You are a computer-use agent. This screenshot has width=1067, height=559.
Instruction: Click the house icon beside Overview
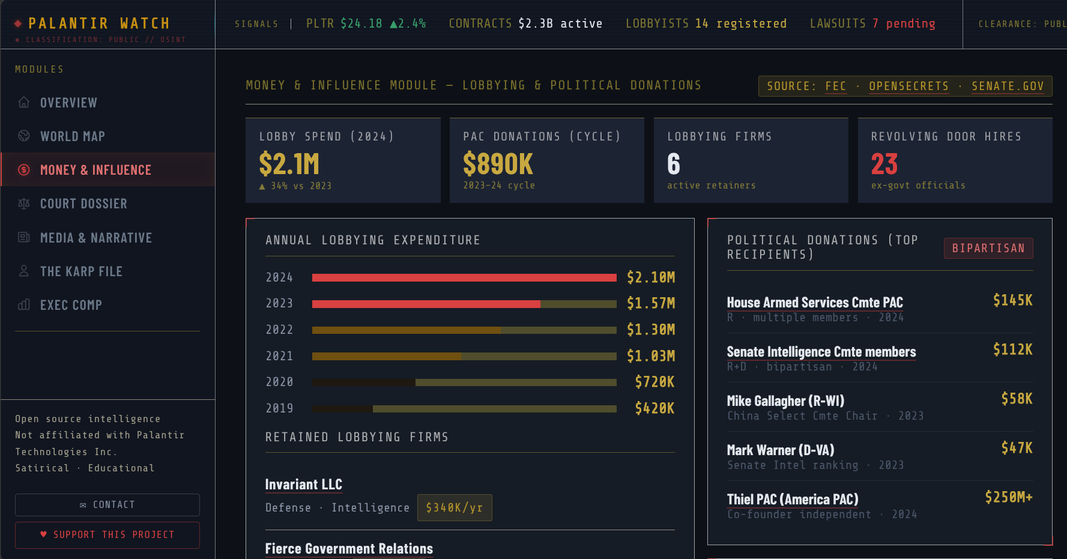tap(24, 103)
